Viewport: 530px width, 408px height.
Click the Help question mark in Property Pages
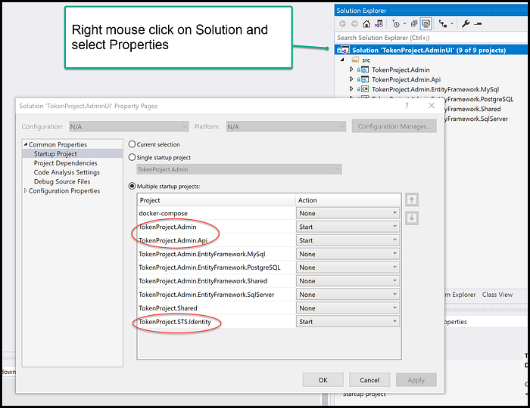[407, 106]
